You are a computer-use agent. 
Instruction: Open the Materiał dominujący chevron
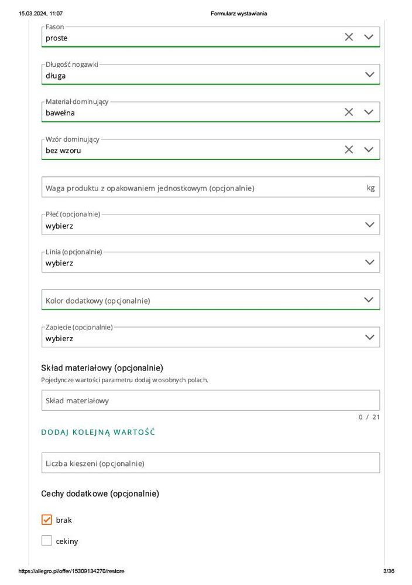click(369, 112)
